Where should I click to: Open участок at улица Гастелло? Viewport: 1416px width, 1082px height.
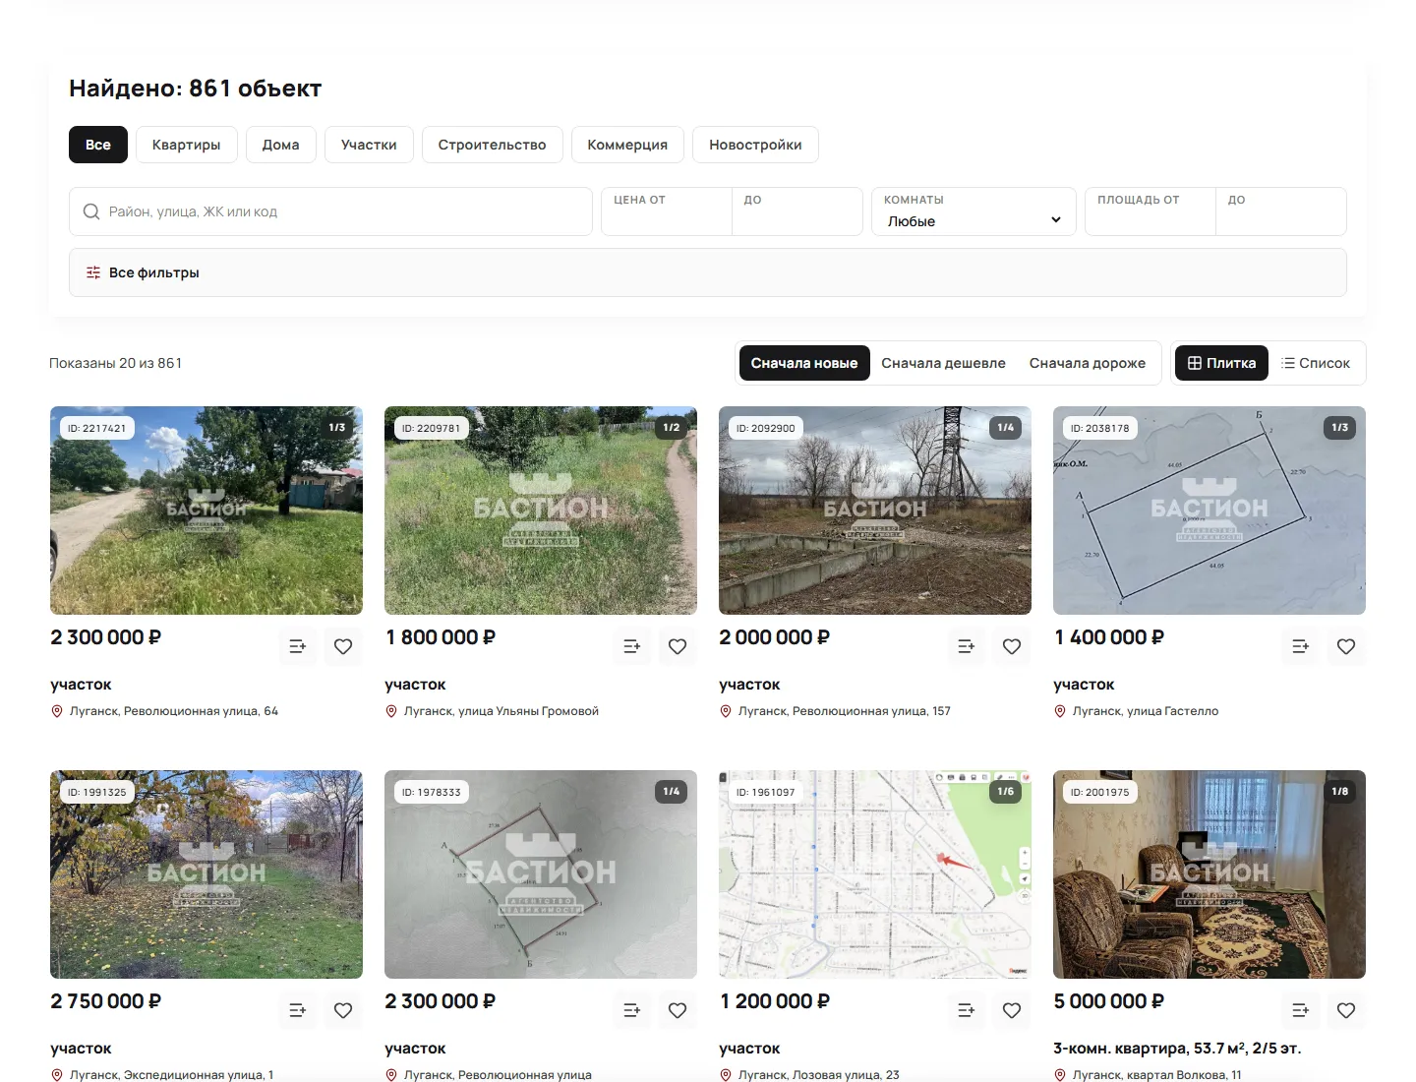[1084, 685]
